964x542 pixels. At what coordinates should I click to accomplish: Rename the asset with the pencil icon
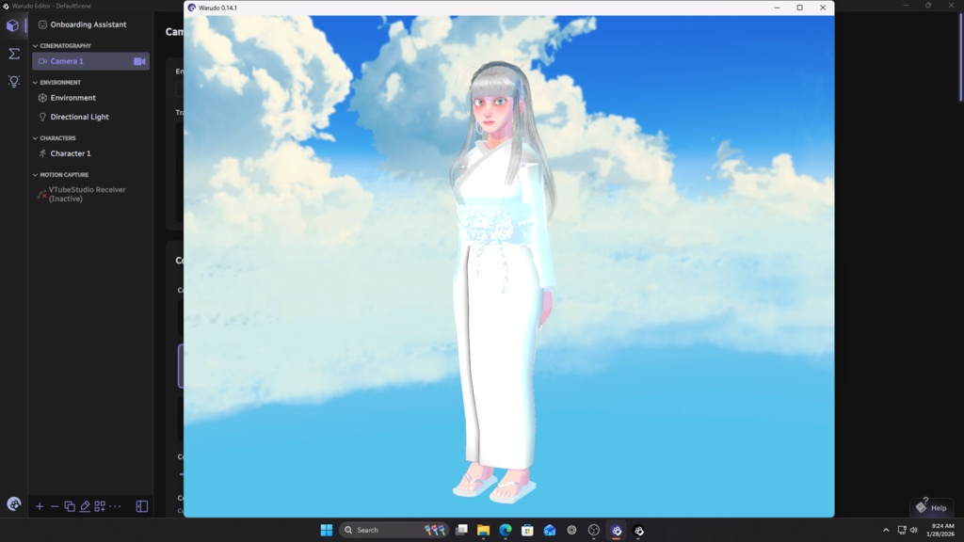(84, 506)
